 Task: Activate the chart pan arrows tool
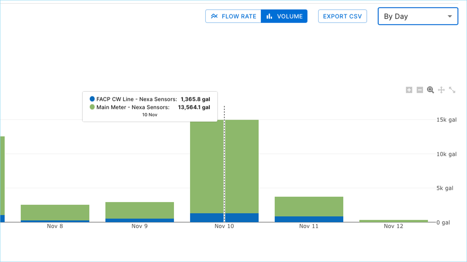coord(441,90)
